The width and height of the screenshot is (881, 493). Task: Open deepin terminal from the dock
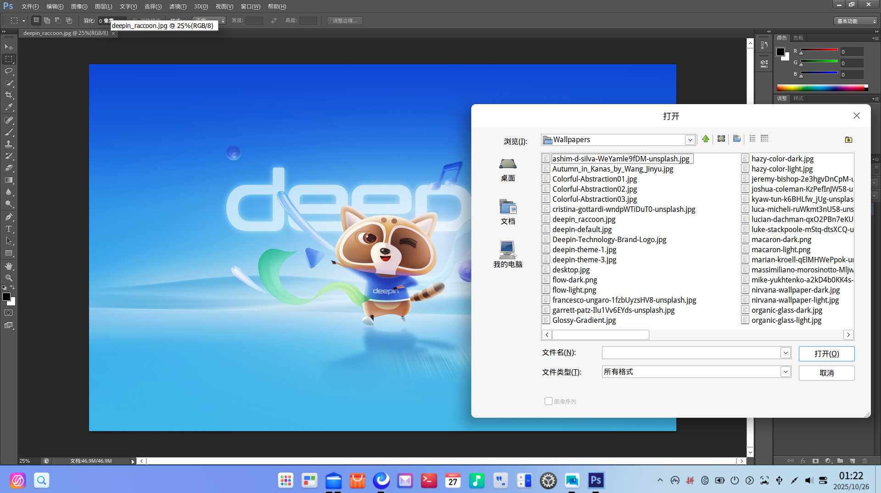click(x=429, y=480)
